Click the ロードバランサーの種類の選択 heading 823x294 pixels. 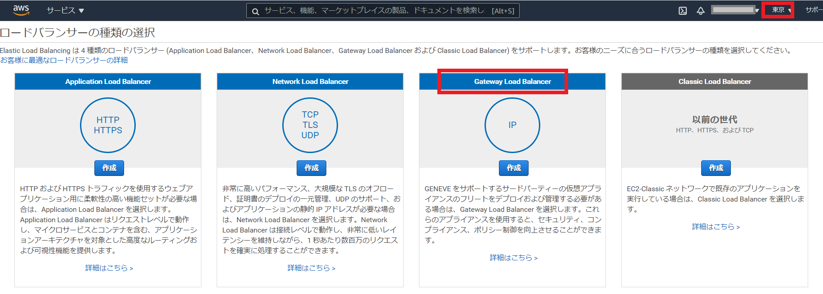[x=77, y=33]
